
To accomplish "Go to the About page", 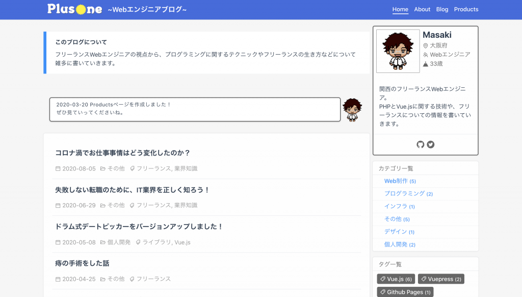I will (x=422, y=9).
